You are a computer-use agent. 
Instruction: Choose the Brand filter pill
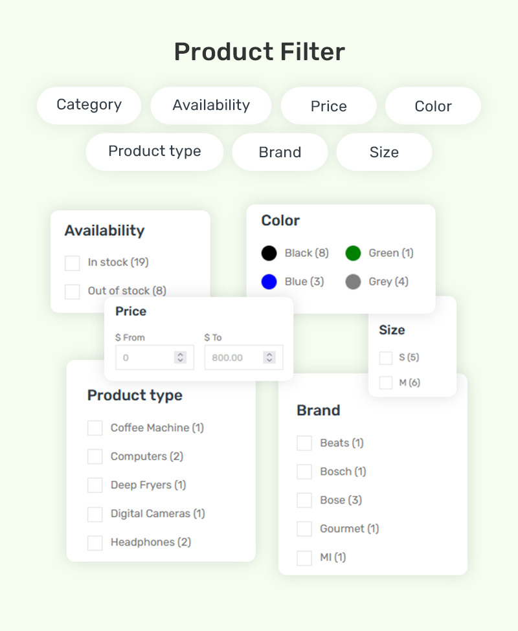(280, 151)
